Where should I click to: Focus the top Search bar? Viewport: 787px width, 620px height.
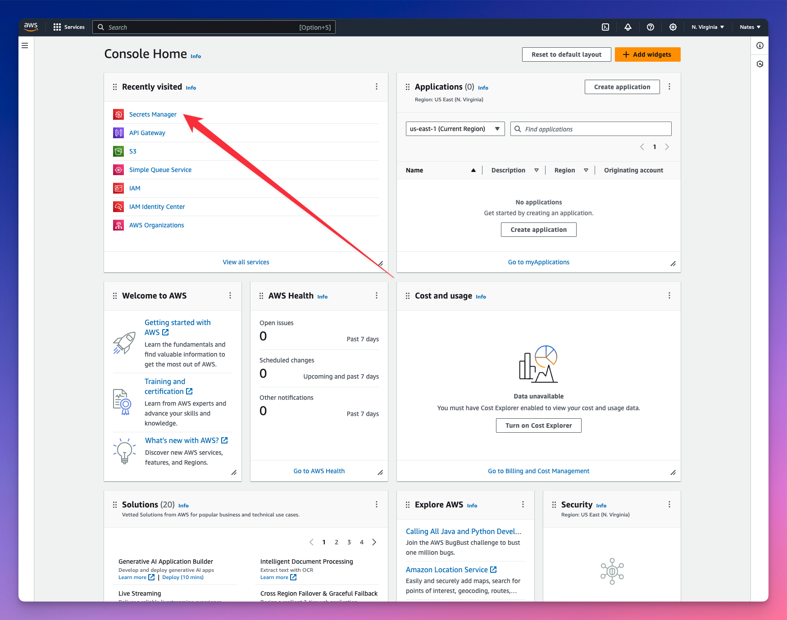(x=214, y=27)
